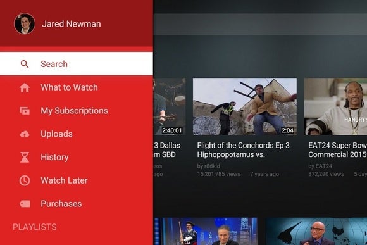The height and width of the screenshot is (245, 367).
Task: Click the Search magnifying glass icon
Action: point(25,64)
